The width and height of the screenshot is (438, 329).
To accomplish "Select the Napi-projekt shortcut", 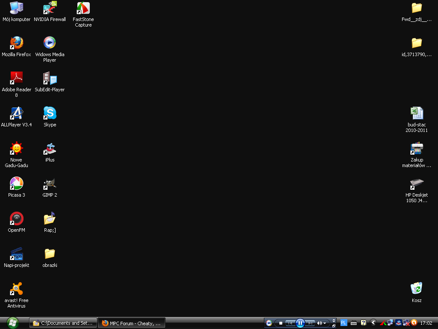I will point(17,257).
